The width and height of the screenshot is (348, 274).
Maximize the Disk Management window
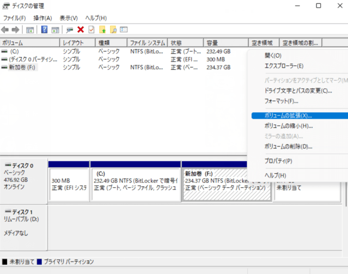pos(319,6)
